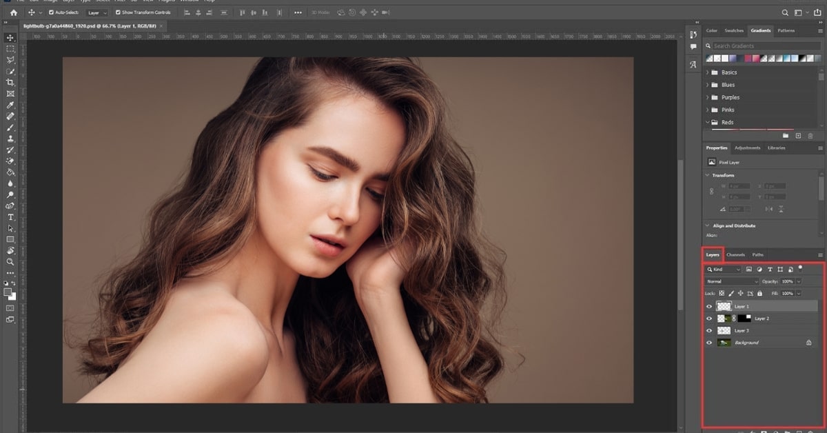Select the Path Selection tool
This screenshot has height=433, width=827.
point(10,228)
